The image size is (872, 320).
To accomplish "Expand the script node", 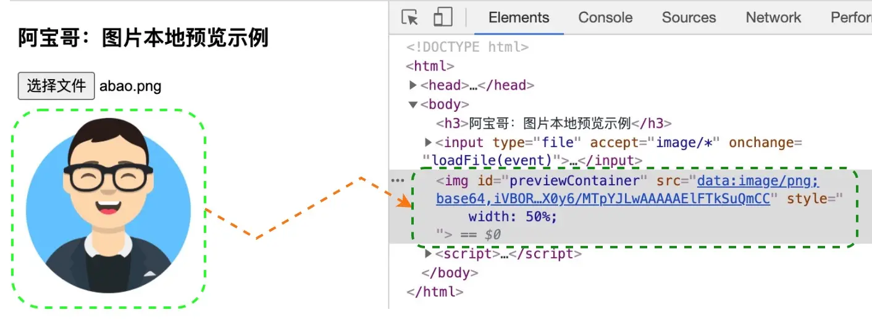I will [429, 253].
